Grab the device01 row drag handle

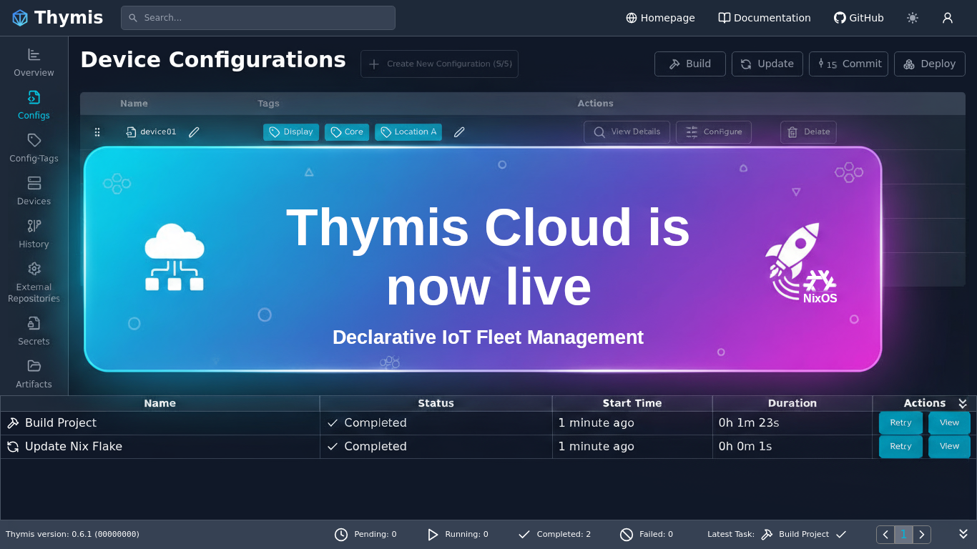(97, 132)
